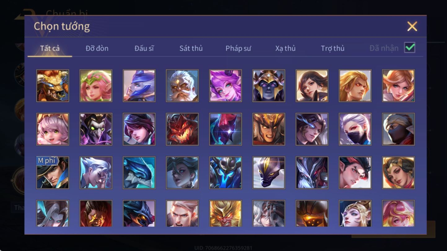Choose the blonde red-eyed male hero

click(355, 86)
